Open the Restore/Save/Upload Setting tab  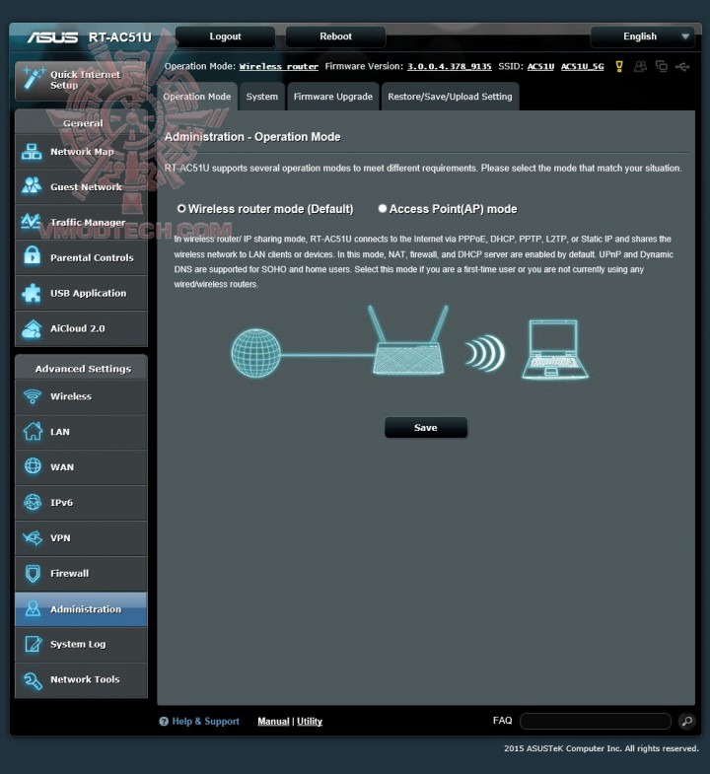(x=450, y=97)
